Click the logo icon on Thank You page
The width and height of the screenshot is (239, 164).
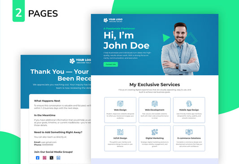(72, 61)
